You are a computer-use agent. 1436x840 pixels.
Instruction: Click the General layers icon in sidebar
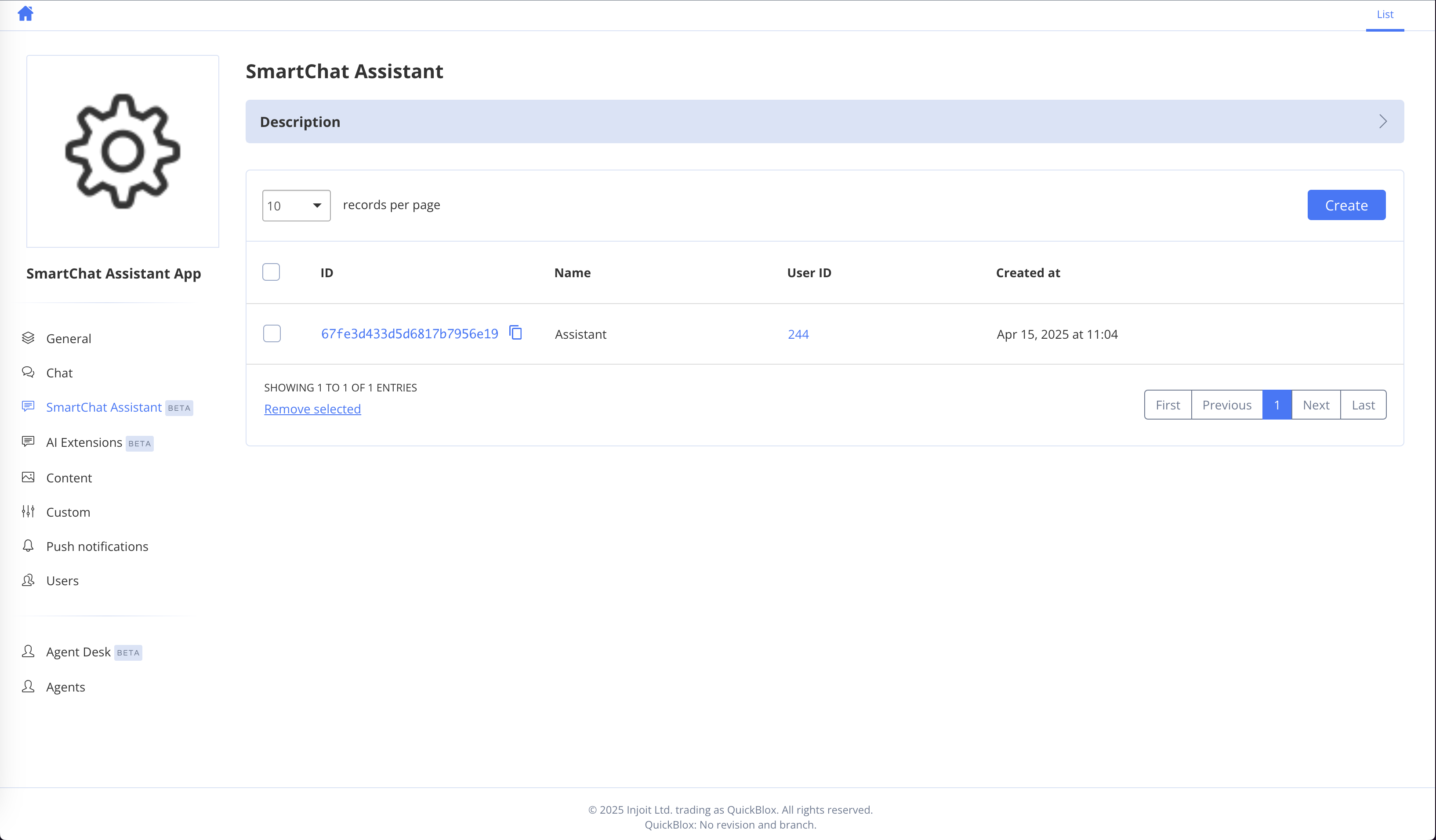pos(28,338)
